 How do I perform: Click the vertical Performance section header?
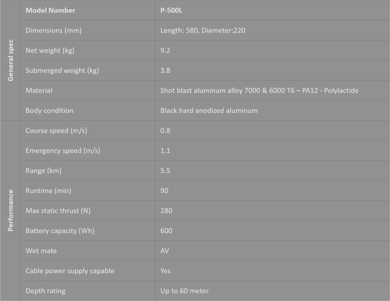10,210
